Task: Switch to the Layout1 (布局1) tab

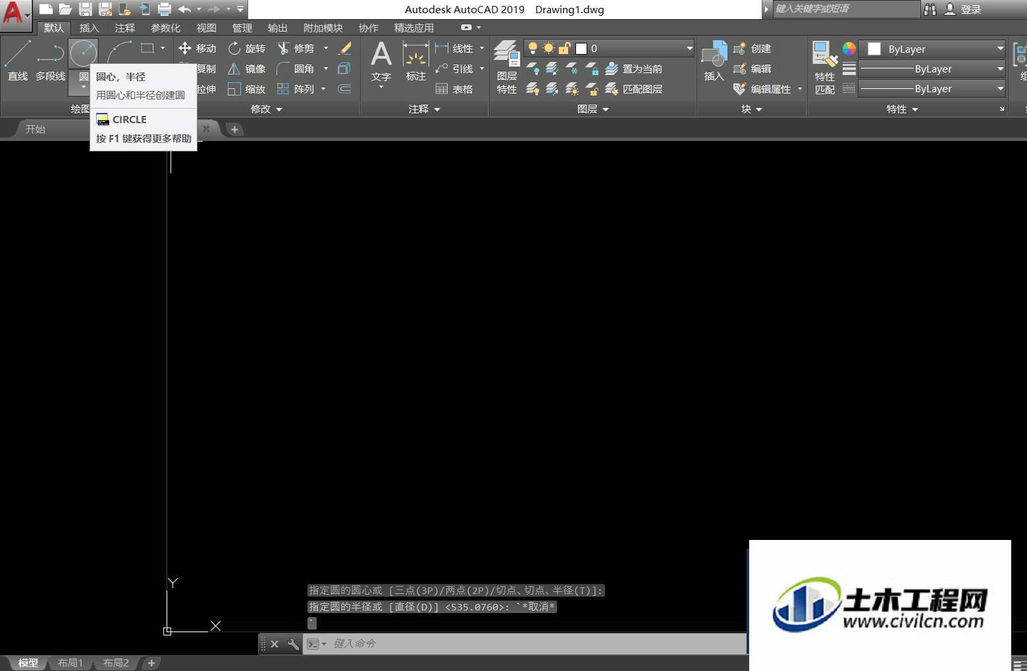Action: [70, 663]
